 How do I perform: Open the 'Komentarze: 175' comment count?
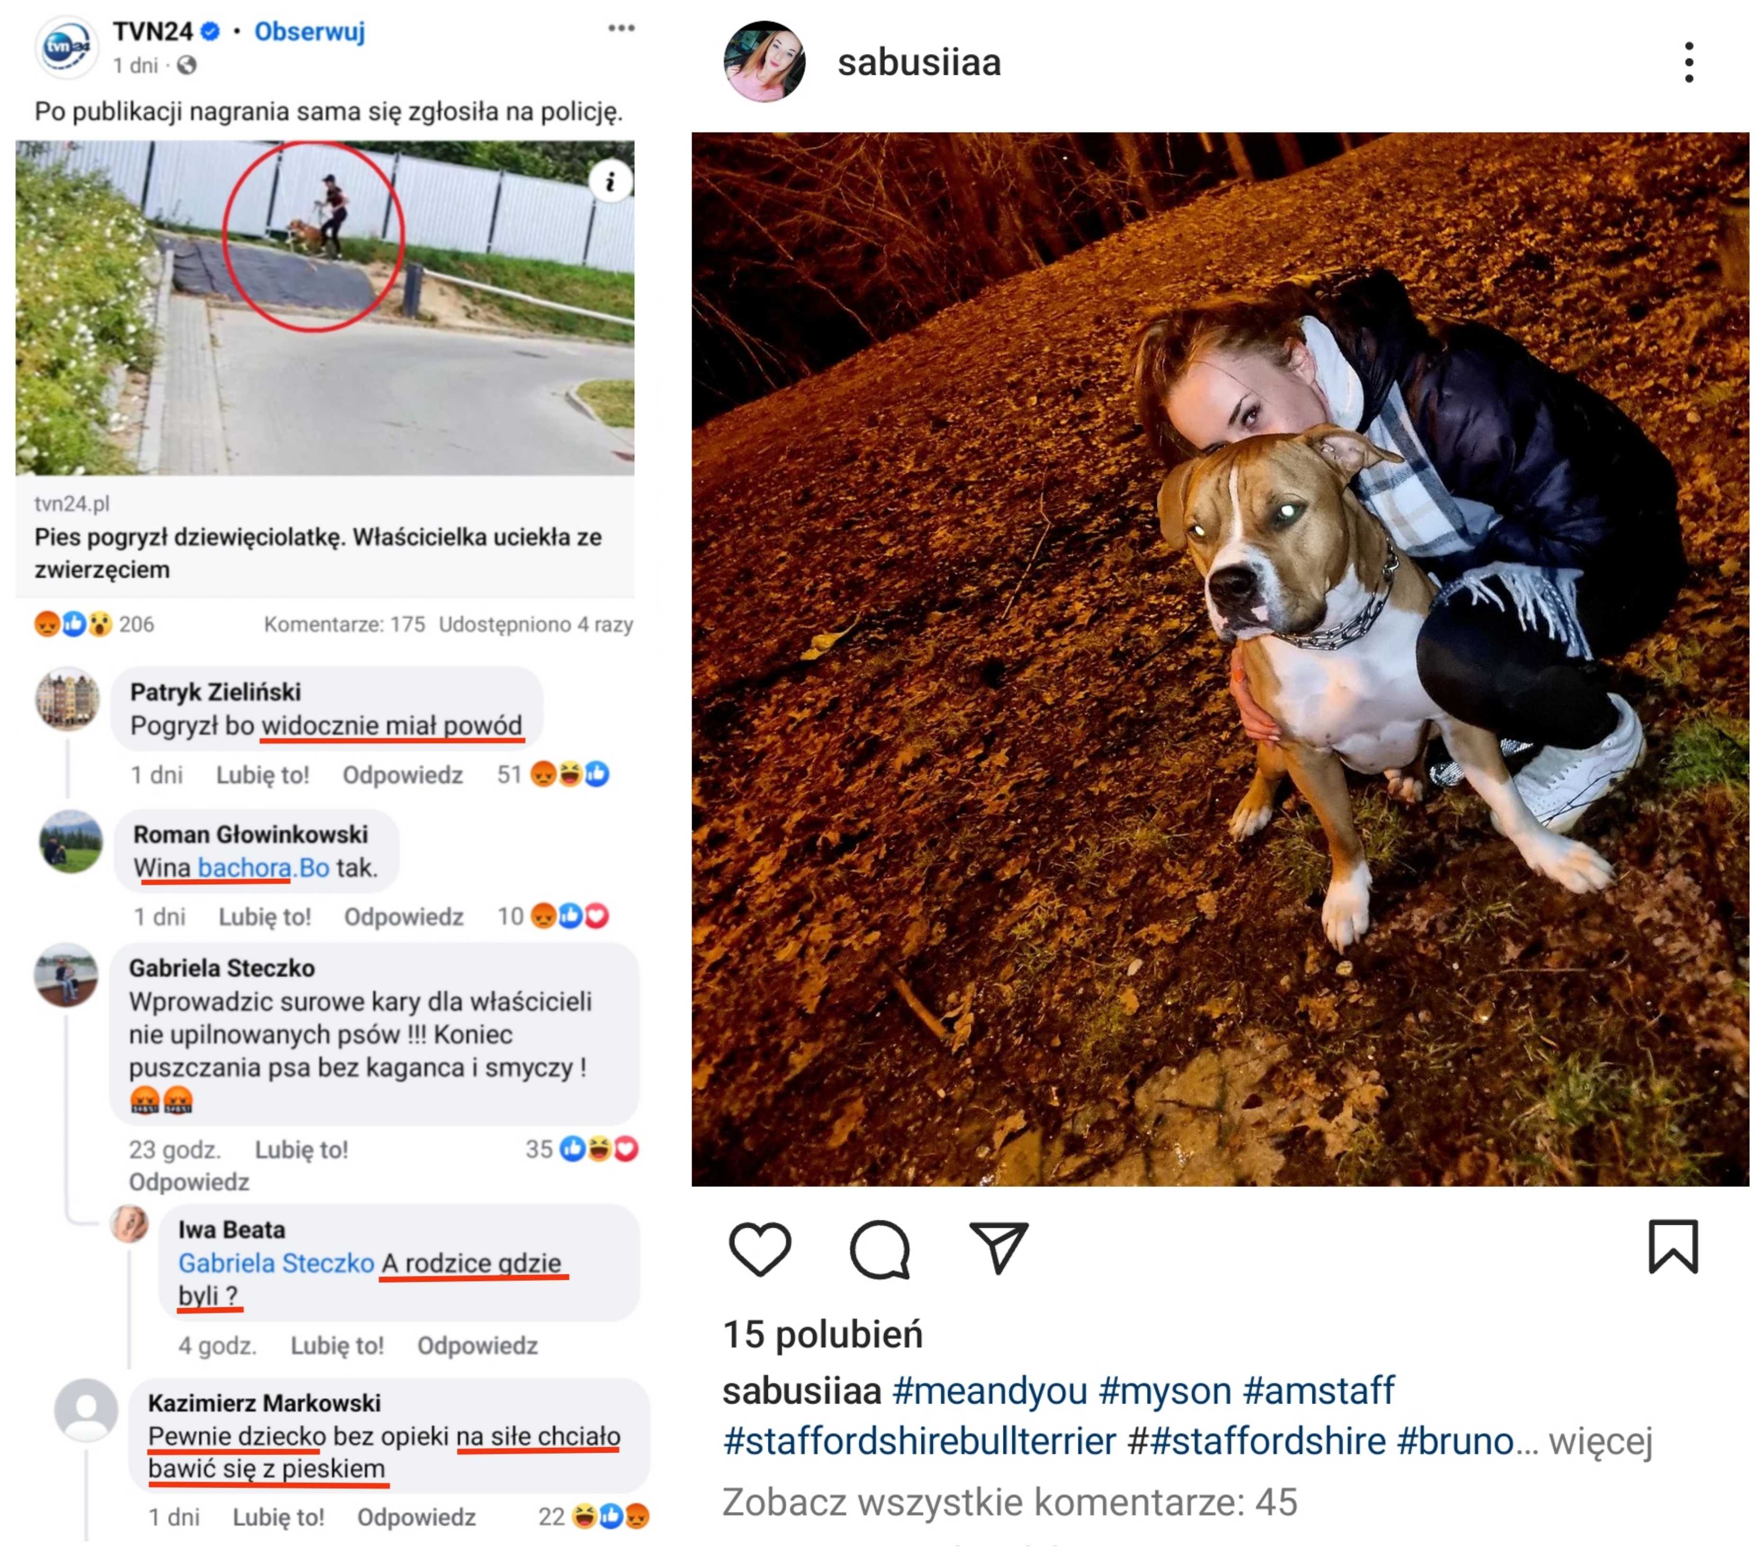(x=344, y=625)
